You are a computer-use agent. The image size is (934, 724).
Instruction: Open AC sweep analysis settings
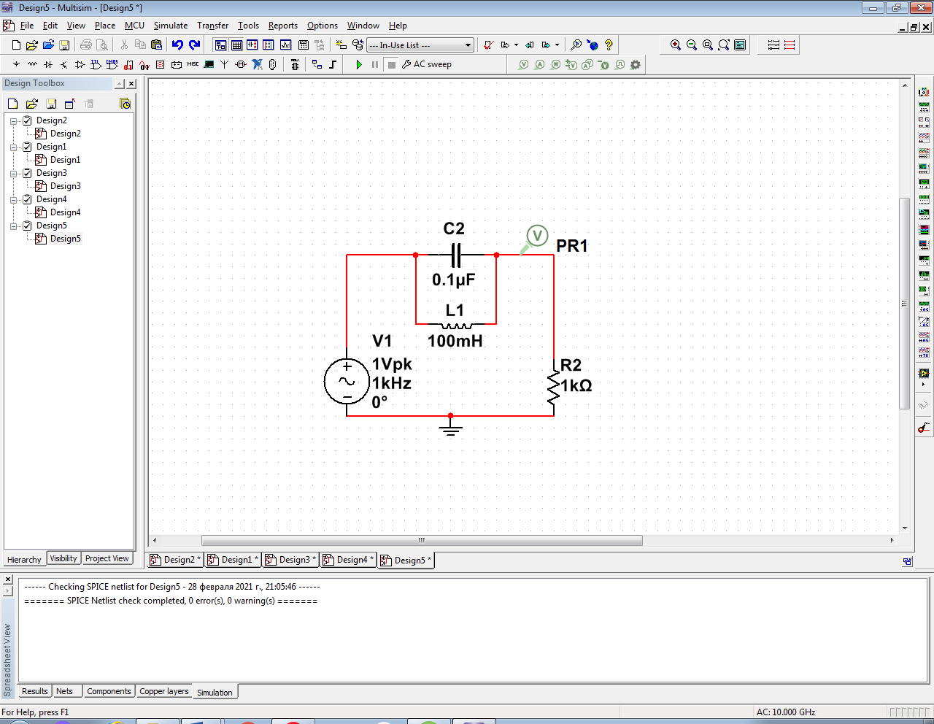pyautogui.click(x=427, y=64)
